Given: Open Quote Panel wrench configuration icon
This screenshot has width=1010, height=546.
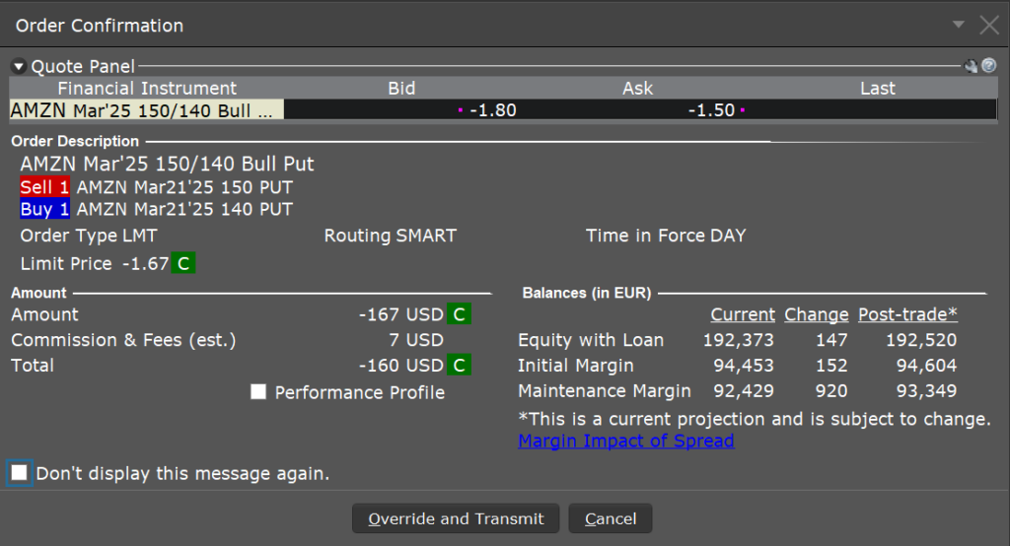Looking at the screenshot, I should [x=971, y=67].
